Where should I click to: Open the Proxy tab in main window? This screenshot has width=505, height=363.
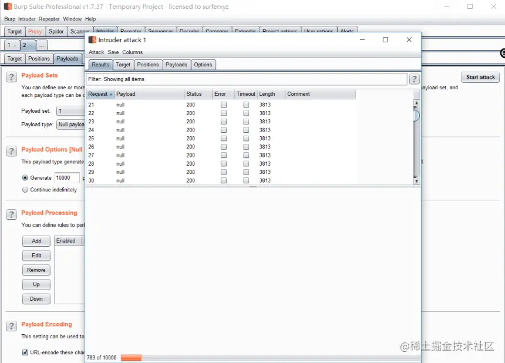[x=35, y=31]
